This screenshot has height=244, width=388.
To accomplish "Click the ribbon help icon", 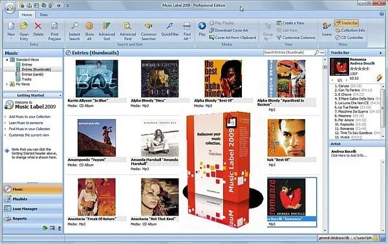I will point(382,14).
